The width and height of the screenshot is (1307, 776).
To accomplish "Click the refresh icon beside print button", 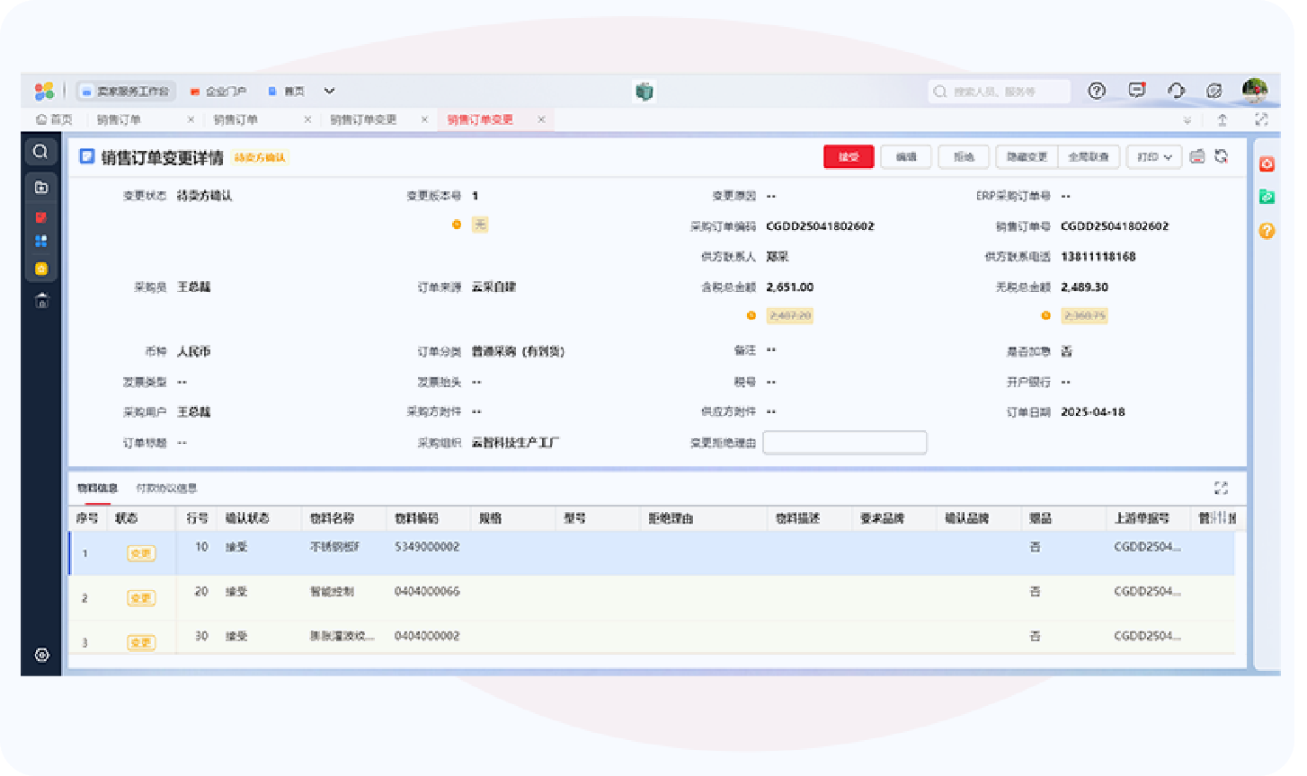I will (x=1221, y=156).
